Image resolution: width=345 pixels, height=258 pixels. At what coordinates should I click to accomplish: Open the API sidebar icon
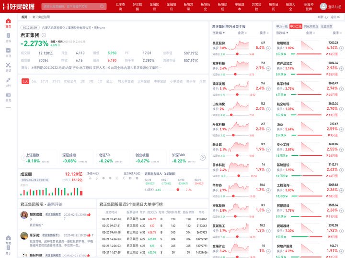coord(8,80)
